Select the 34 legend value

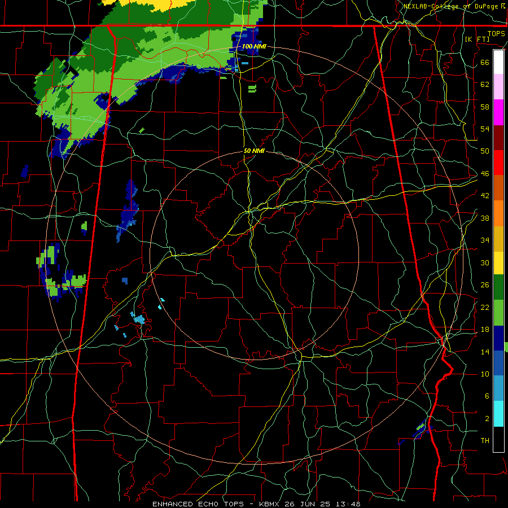click(485, 240)
